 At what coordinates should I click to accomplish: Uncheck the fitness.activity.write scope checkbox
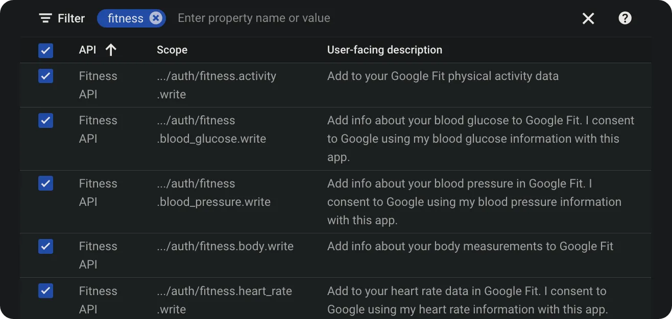pos(46,76)
